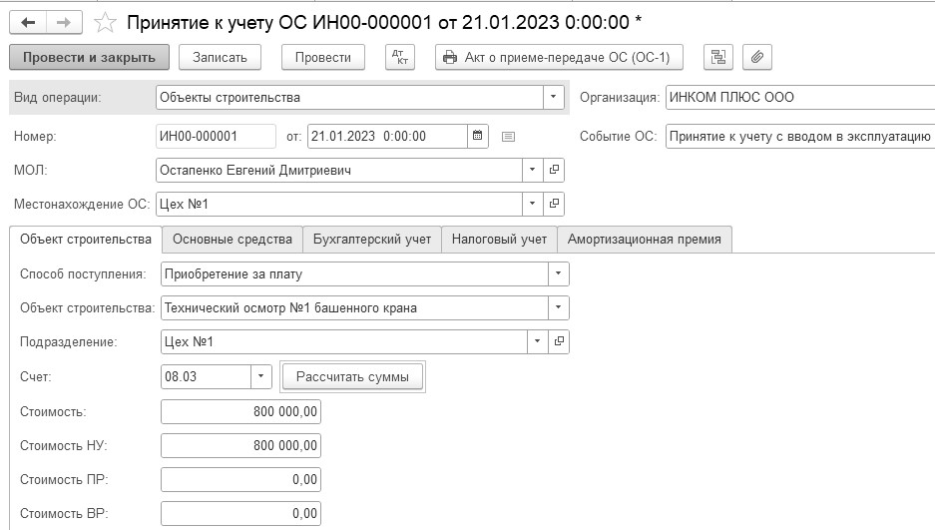Screen dimensions: 935x530
Task: Open attached files via paperclip icon
Action: 757,57
